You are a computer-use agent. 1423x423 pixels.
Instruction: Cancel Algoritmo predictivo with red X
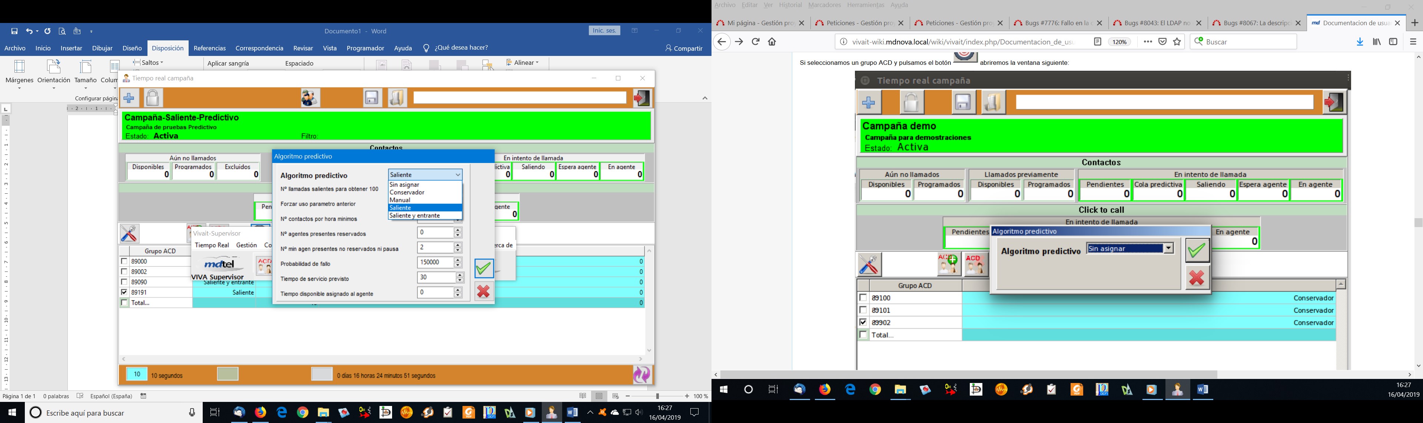(483, 291)
